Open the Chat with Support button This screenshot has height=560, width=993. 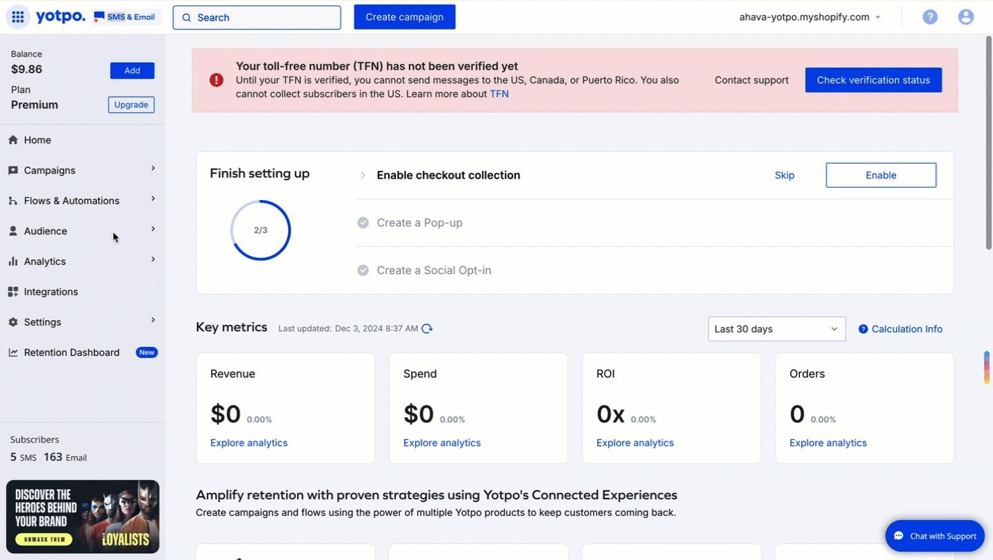click(x=935, y=536)
